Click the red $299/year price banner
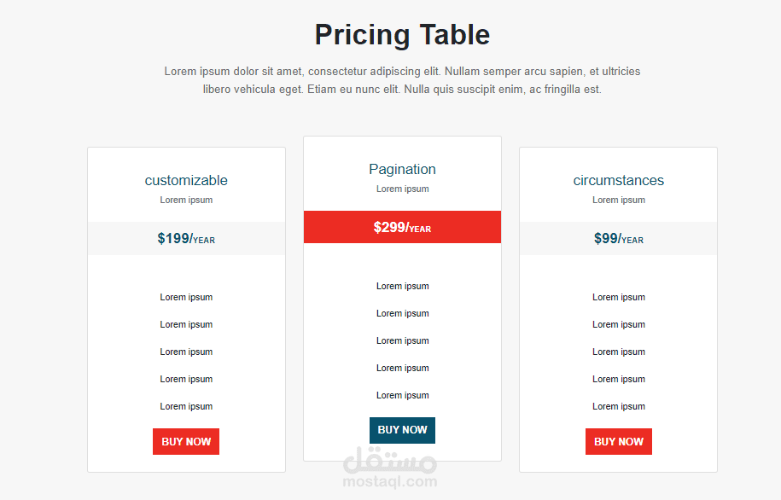 [x=402, y=228]
